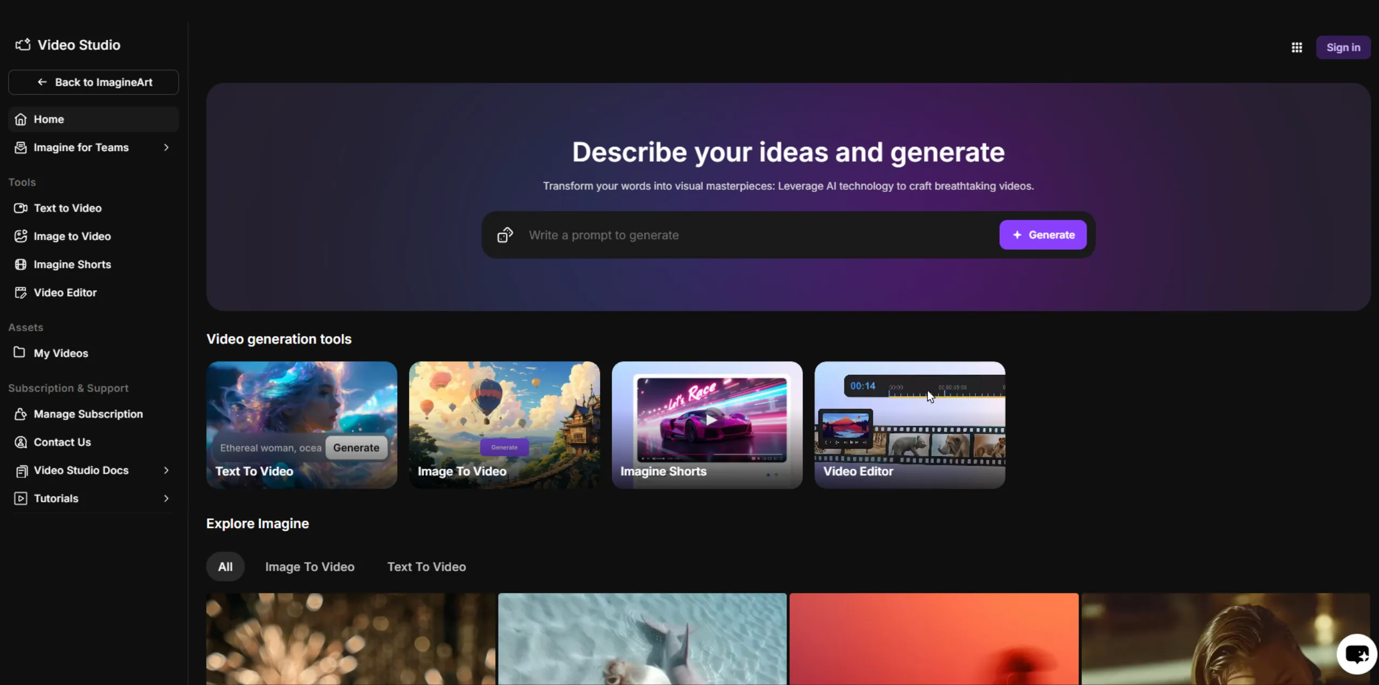Open the apps grid icon
The height and width of the screenshot is (685, 1379).
pos(1296,47)
